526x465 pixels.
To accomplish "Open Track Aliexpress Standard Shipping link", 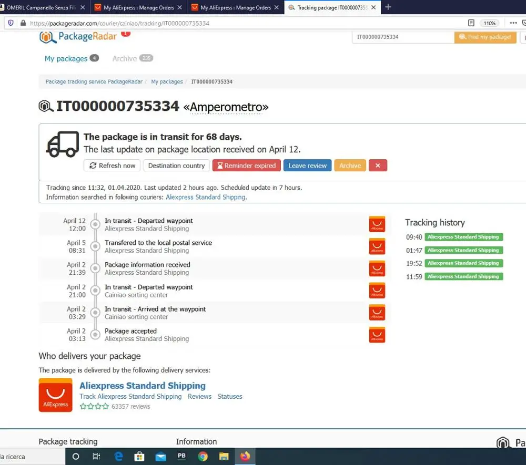I will pyautogui.click(x=130, y=397).
